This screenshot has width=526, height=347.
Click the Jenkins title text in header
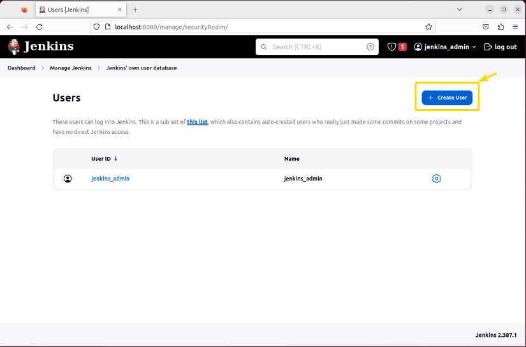pos(48,47)
